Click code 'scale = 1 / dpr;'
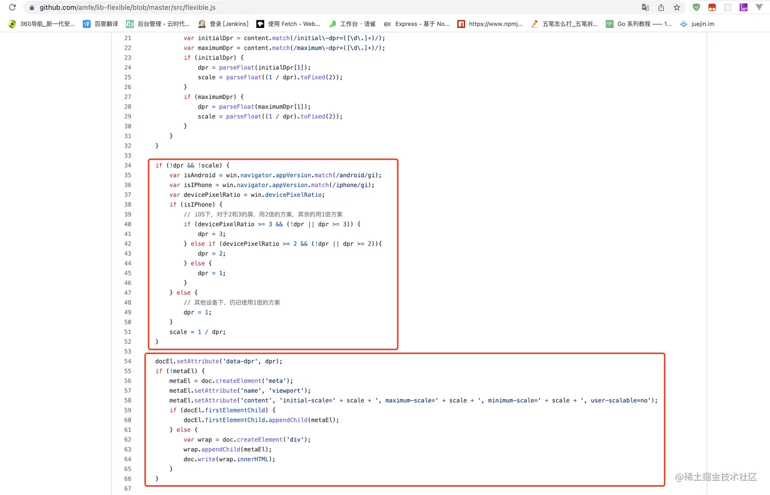 [x=198, y=332]
